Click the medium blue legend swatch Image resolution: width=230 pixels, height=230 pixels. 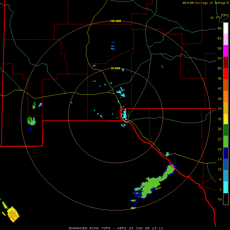[226, 164]
